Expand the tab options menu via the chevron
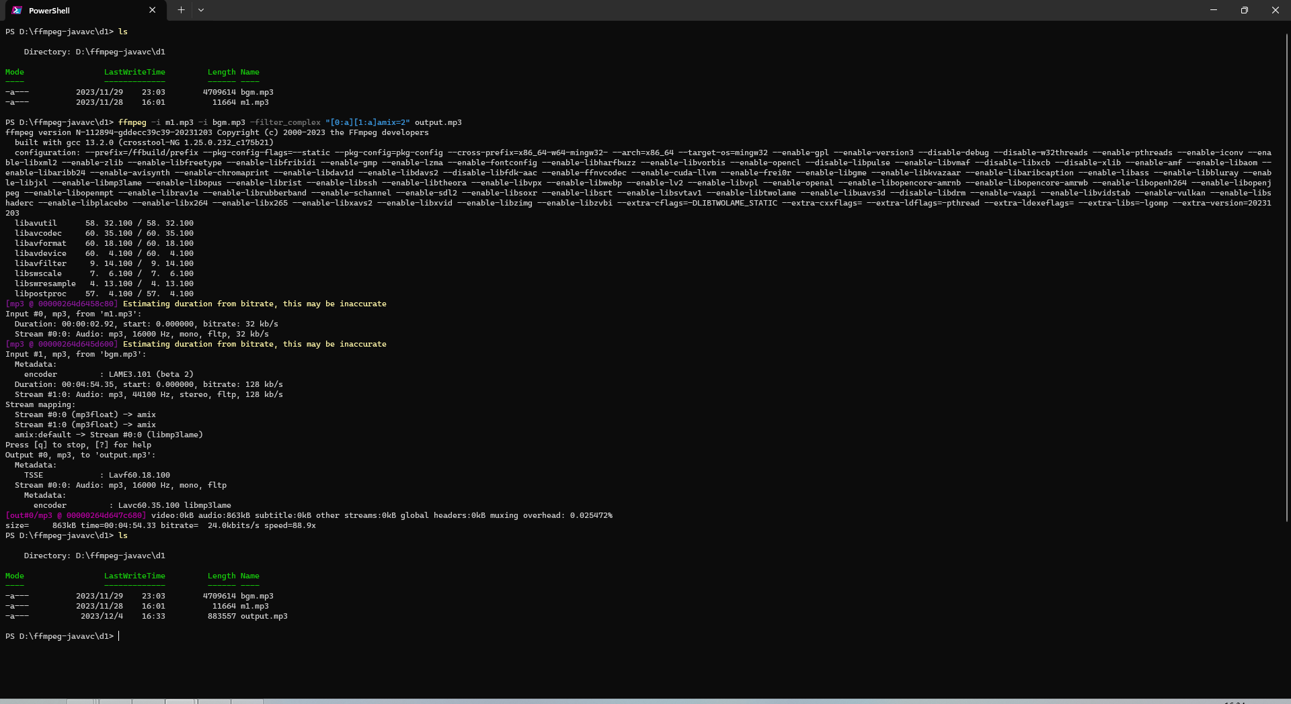Viewport: 1291px width, 704px height. [x=200, y=10]
